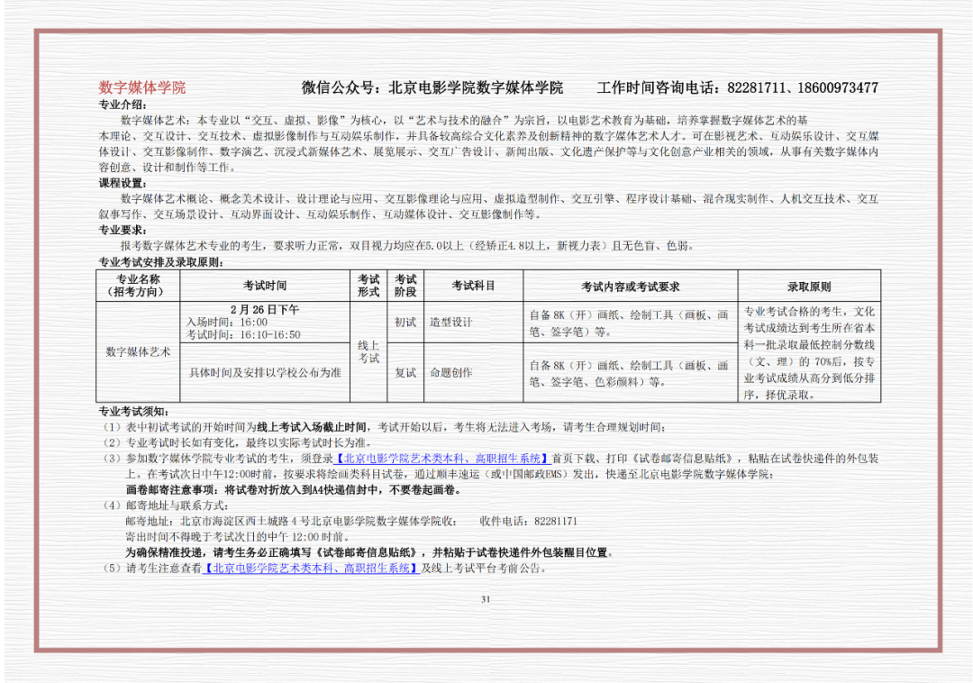Select the 数字媒体艺术 table cell

(138, 351)
